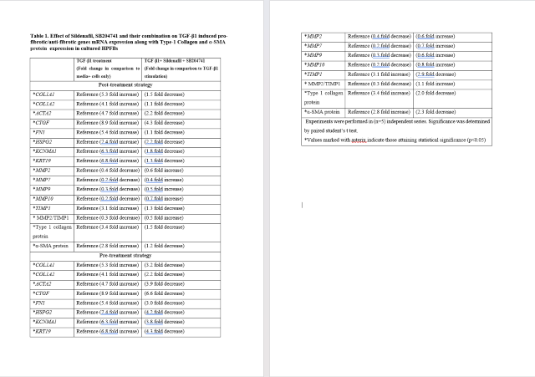Image resolution: width=535 pixels, height=377 pixels.
Task: Click 'Reference (6.8 fold increase)' under Pre-treatment strategy
Action: (108, 331)
